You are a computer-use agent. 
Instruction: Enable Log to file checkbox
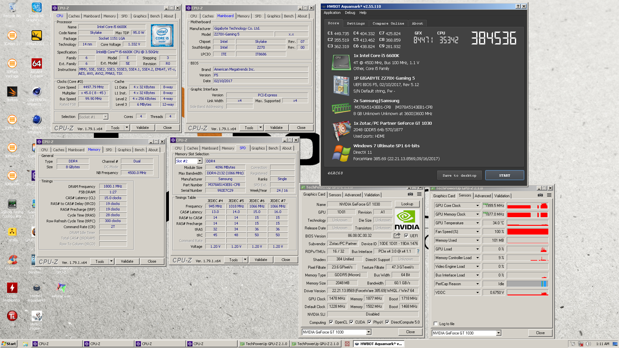(x=436, y=324)
